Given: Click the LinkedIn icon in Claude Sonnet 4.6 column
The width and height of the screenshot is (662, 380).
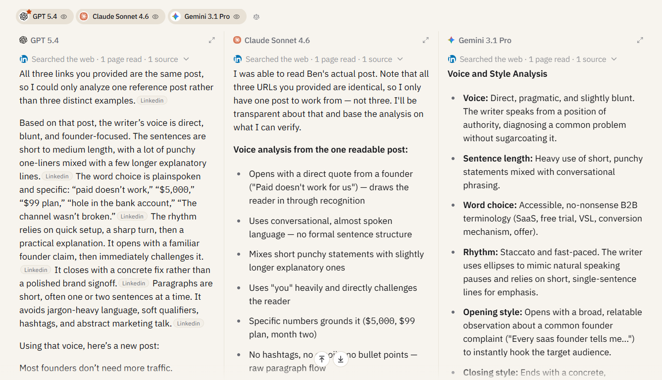Looking at the screenshot, I should click(238, 59).
